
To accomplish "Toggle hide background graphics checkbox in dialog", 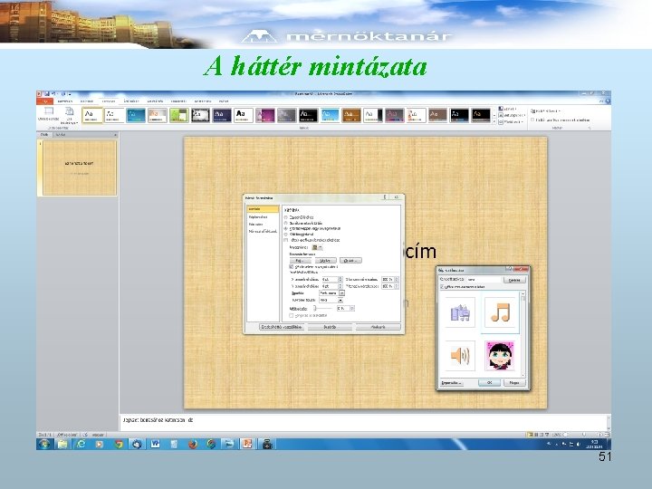I will pyautogui.click(x=285, y=240).
